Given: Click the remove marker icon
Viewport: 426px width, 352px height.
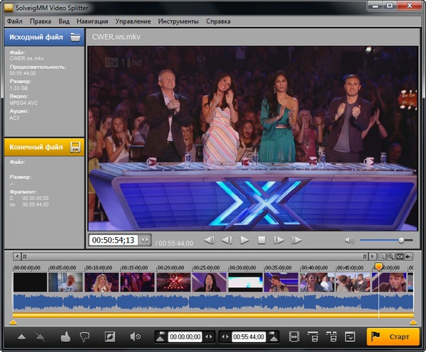Looking at the screenshot, I should [40, 336].
